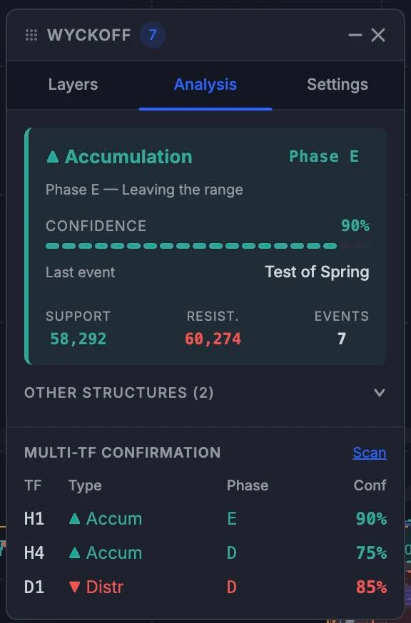This screenshot has height=623, width=411.
Task: Click the D1 Distr down-triangle icon
Action: [x=74, y=587]
